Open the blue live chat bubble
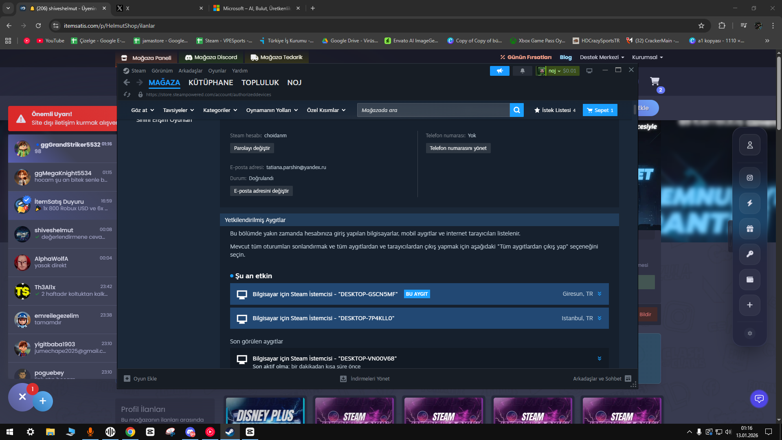Image resolution: width=782 pixels, height=440 pixels. click(759, 398)
